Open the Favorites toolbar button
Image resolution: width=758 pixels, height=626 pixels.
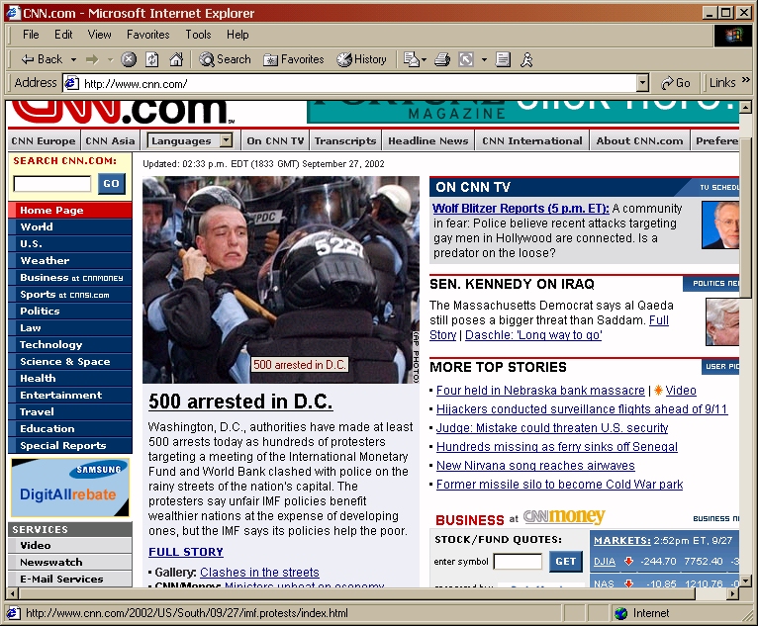(293, 59)
